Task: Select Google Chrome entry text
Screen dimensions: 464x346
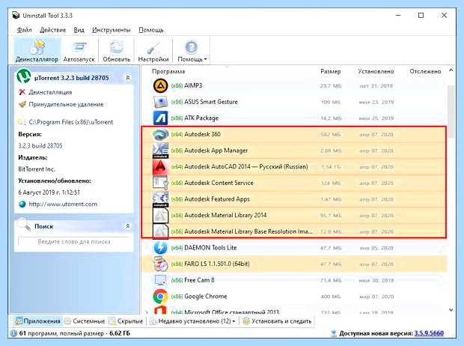Action: (206, 297)
